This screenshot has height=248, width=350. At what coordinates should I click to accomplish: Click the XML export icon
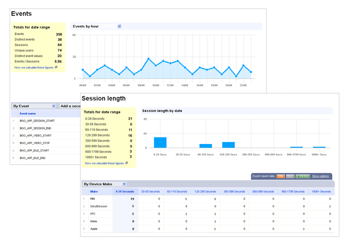(x=280, y=176)
